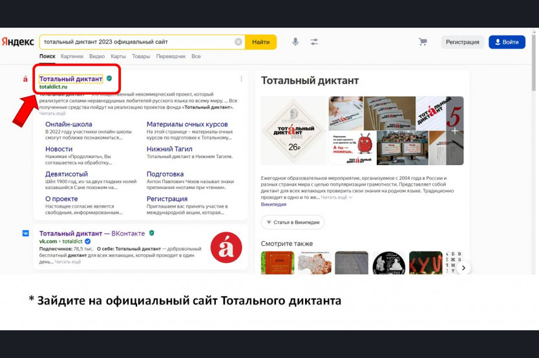The height and width of the screenshot is (358, 539).
Task: Click the red á favicon of totaldict.ru
Action: 25,79
